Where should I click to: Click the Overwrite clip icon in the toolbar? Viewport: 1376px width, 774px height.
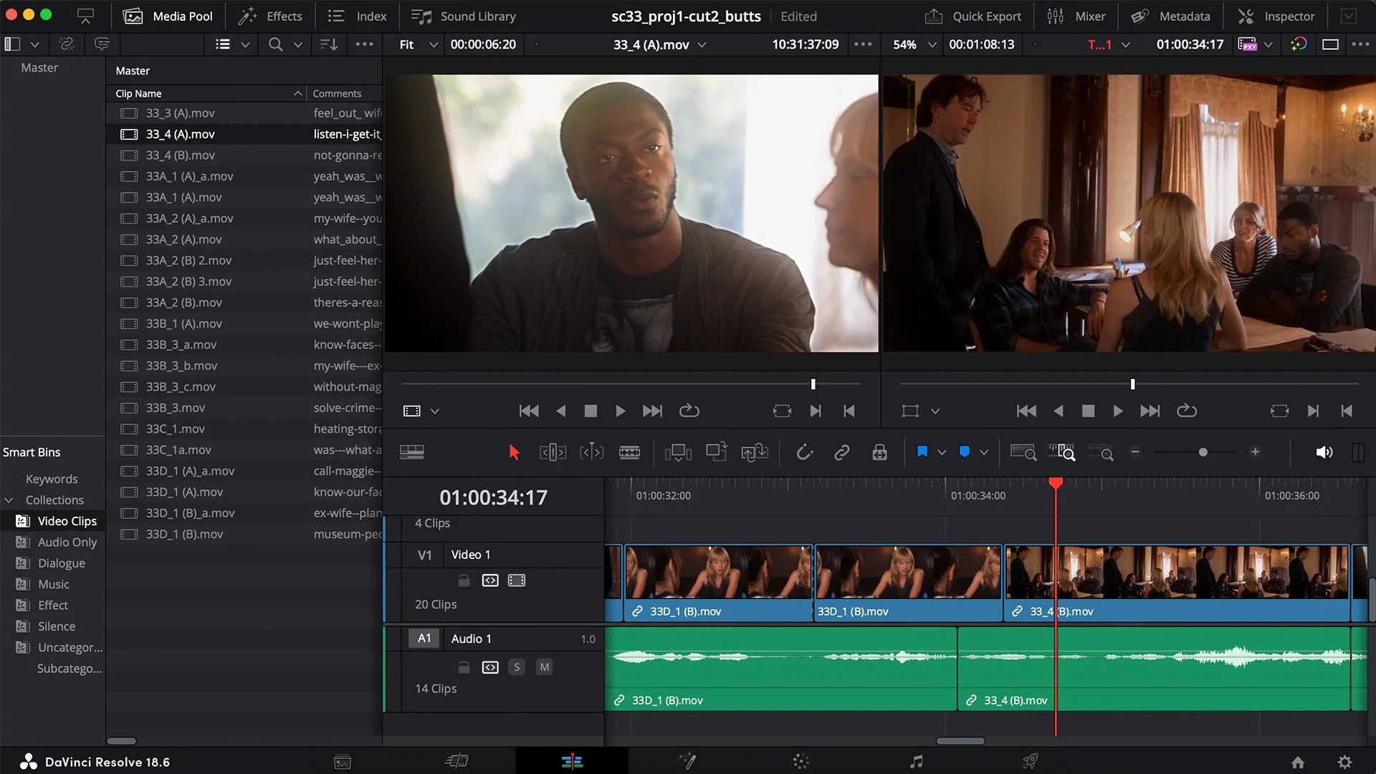[x=716, y=452]
